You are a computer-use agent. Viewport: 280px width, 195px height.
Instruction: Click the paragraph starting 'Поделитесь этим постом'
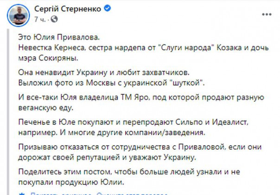point(130,170)
